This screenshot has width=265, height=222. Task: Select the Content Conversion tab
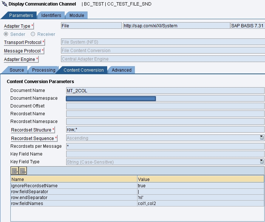point(84,70)
